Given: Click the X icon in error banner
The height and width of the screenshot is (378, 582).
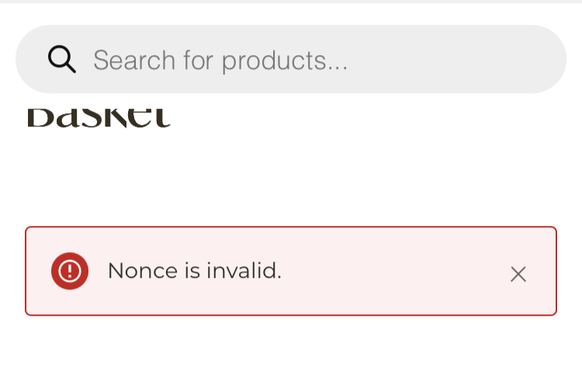Looking at the screenshot, I should click(x=518, y=273).
